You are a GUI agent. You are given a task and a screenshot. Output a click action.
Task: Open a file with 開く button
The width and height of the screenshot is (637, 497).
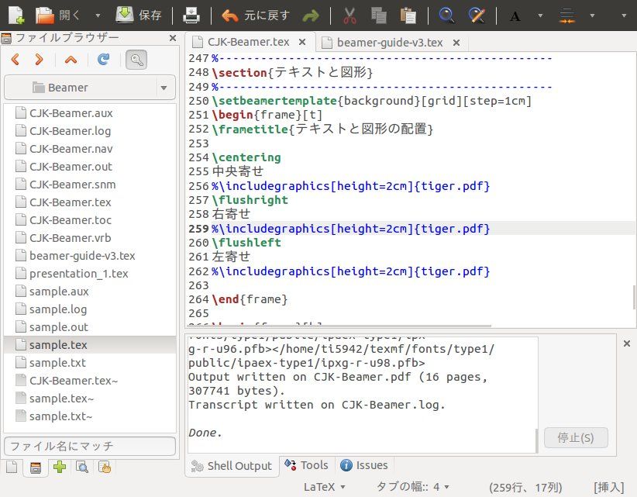point(57,16)
